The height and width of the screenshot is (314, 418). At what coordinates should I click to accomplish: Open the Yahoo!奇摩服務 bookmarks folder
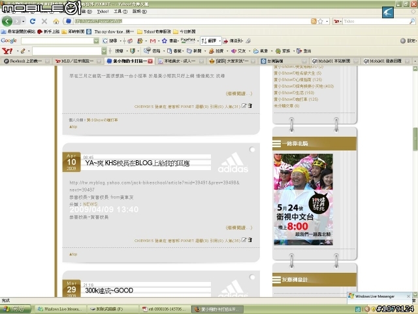point(154,31)
